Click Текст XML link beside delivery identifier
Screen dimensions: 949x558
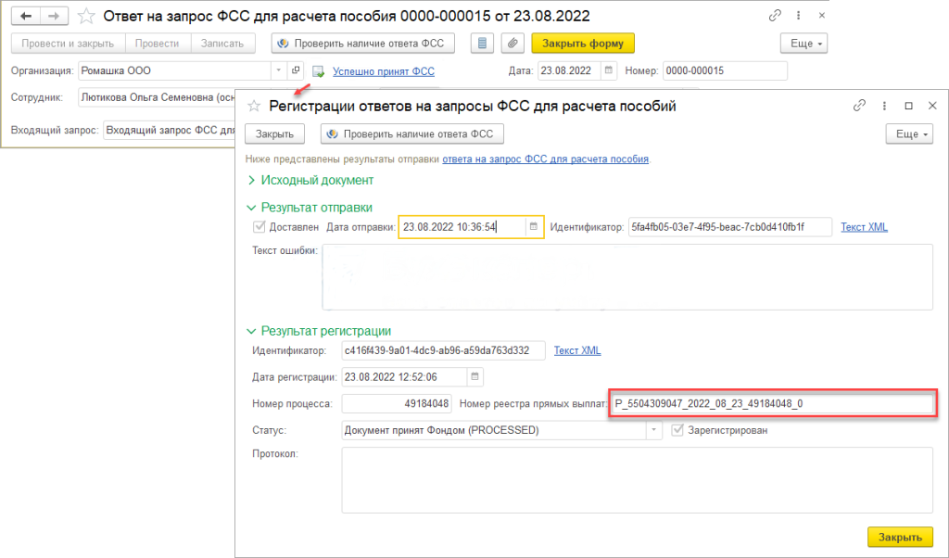pyautogui.click(x=864, y=227)
